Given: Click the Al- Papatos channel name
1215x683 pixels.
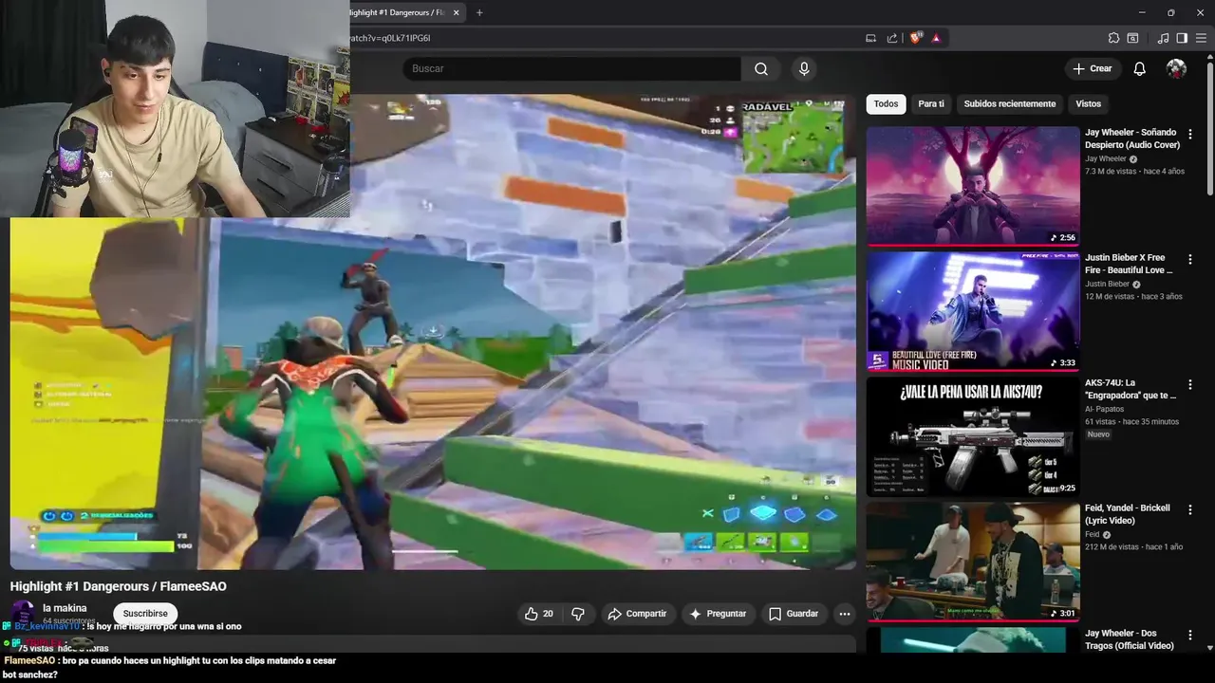Looking at the screenshot, I should [x=1104, y=409].
